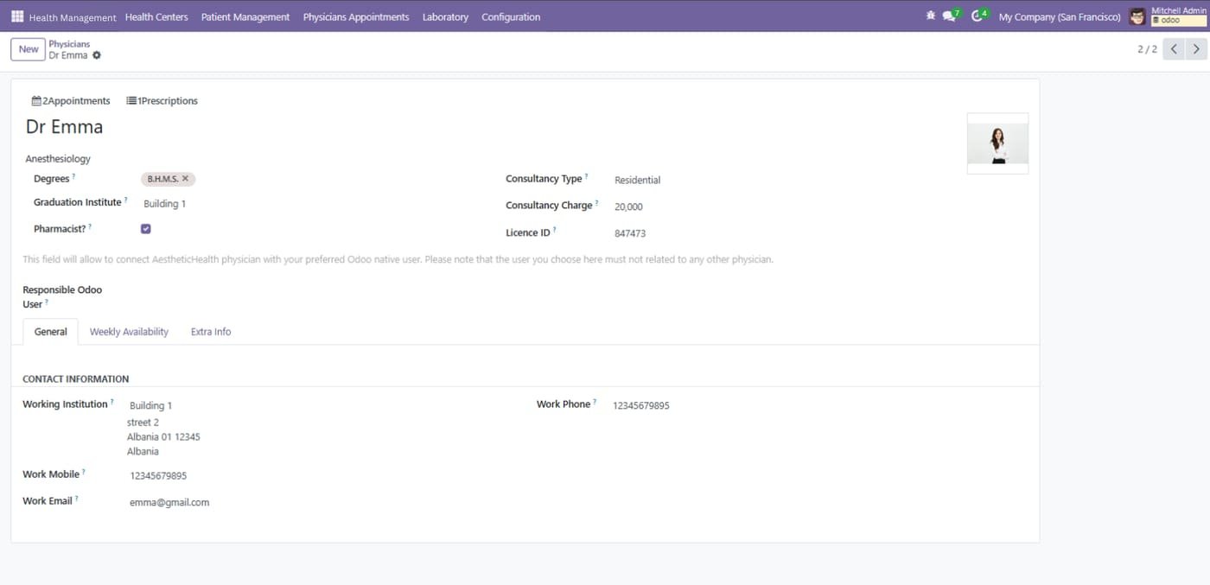Image resolution: width=1210 pixels, height=585 pixels.
Task: Open the activities clock icon
Action: click(x=979, y=16)
